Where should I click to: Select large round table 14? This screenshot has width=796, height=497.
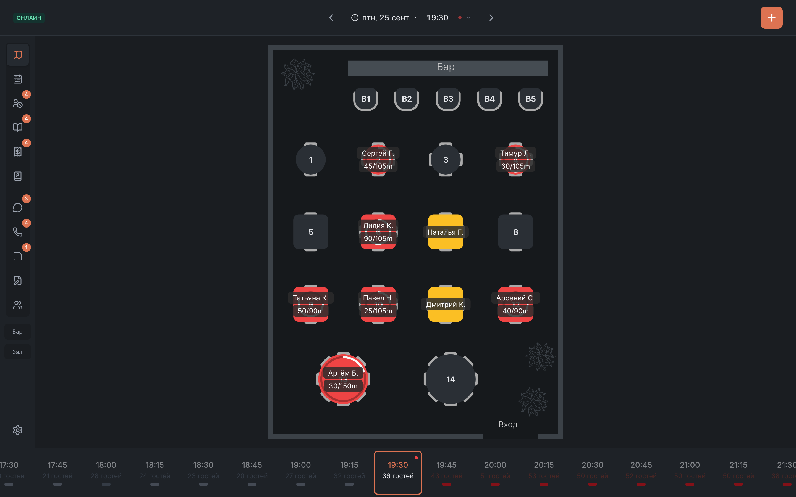[x=451, y=379]
